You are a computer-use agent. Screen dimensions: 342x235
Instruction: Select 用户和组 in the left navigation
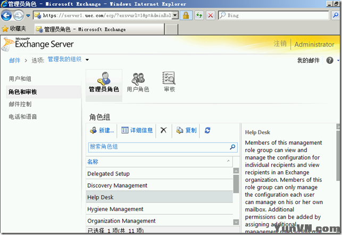20,79
